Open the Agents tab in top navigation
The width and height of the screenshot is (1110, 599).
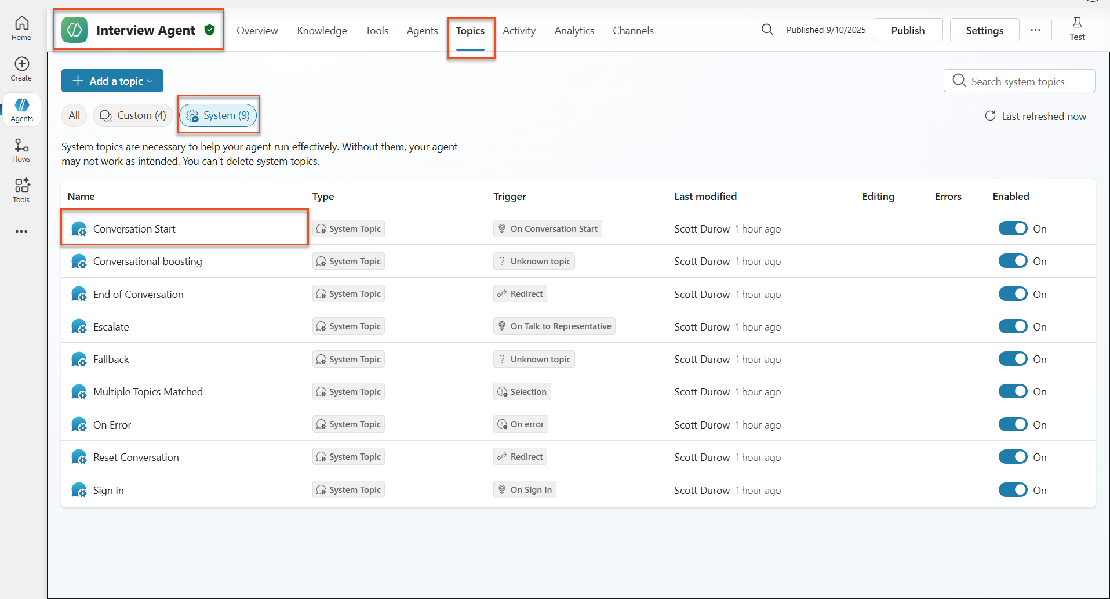coord(422,31)
